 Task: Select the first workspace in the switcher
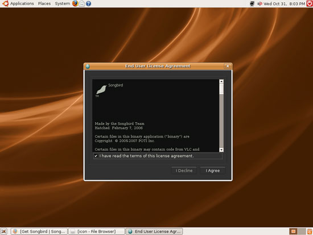[x=294, y=232]
